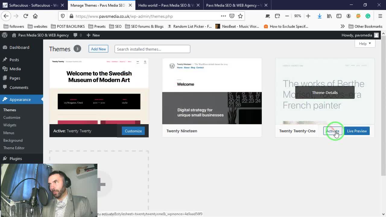
Task: Focus the Search installed themes field
Action: coord(152,49)
